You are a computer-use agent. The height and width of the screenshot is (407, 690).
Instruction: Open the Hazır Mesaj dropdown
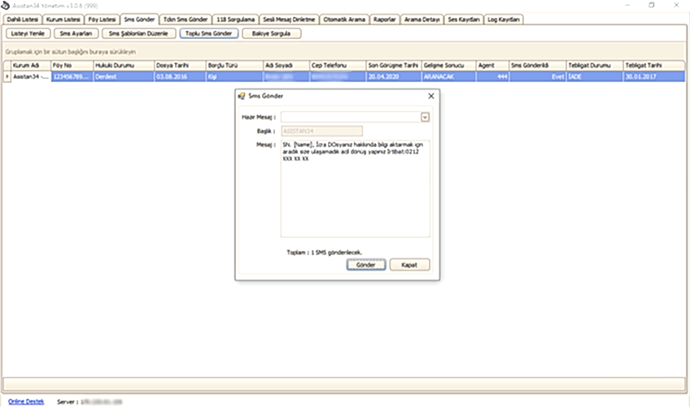(425, 117)
